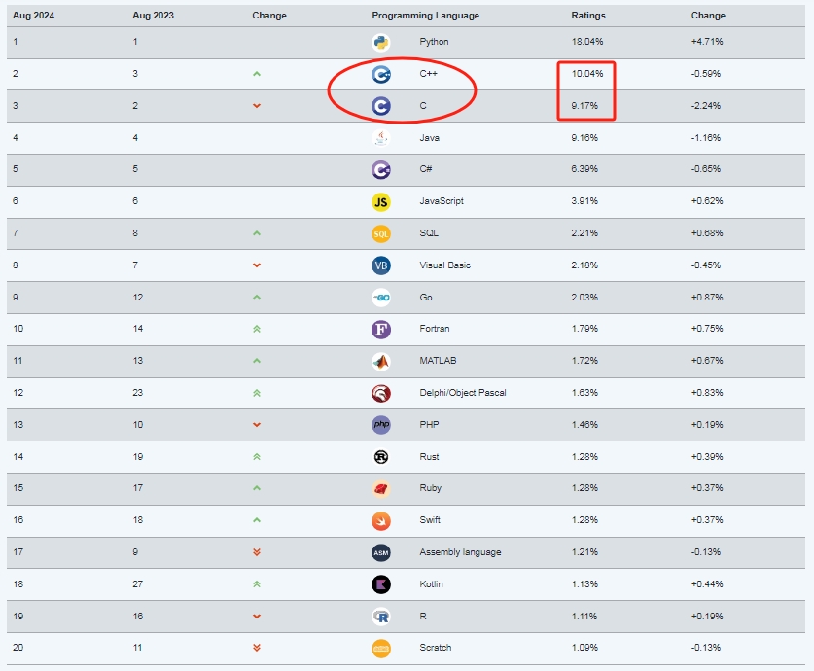The width and height of the screenshot is (814, 671).
Task: Click the Visual Basic VB icon
Action: pos(381,265)
